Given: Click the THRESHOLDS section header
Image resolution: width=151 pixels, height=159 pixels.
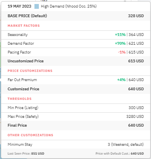Looking at the screenshot, I should pos(20,99).
